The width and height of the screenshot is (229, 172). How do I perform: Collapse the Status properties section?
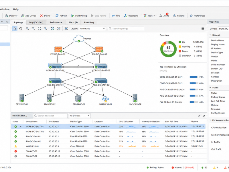pos(210,88)
